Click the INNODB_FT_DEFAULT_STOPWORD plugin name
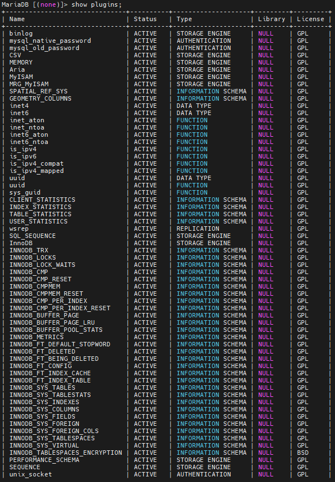Screen dimensions: 335x482 click(60, 344)
